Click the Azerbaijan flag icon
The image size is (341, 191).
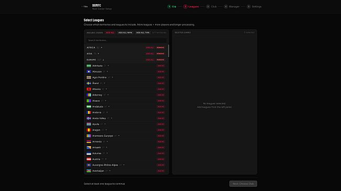89,171
